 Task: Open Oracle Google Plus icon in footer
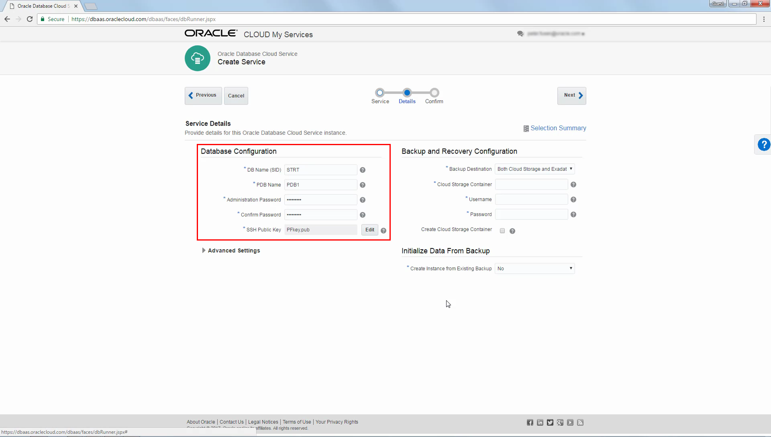560,423
